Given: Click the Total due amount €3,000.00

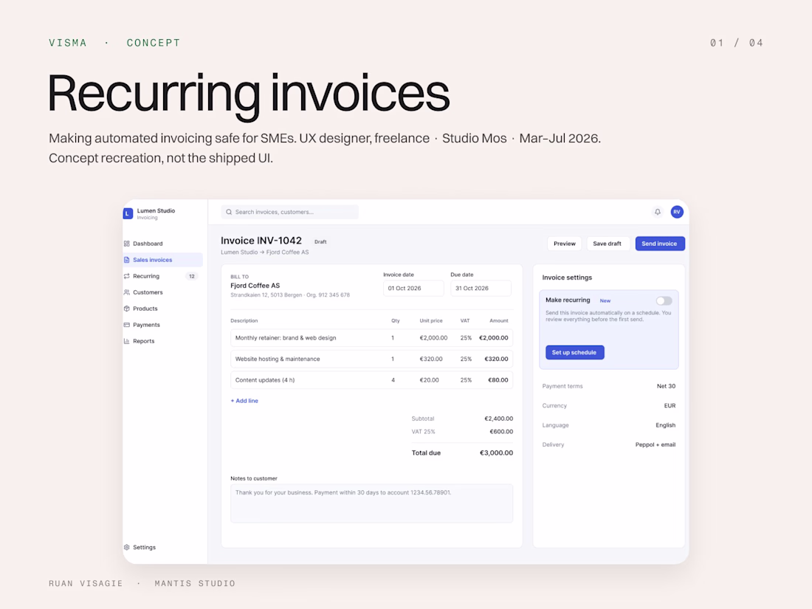Looking at the screenshot, I should point(496,453).
